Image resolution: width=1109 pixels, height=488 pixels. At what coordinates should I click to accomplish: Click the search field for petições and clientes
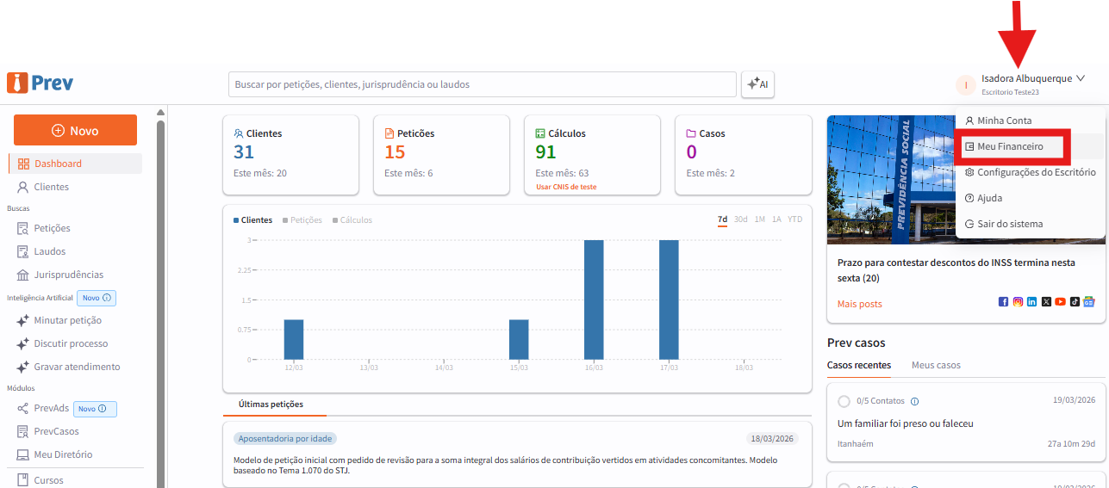tap(483, 84)
